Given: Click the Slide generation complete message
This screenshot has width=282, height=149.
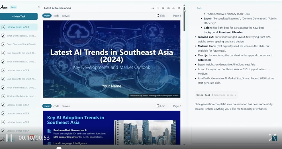Looking at the screenshot, I should coord(234,106).
